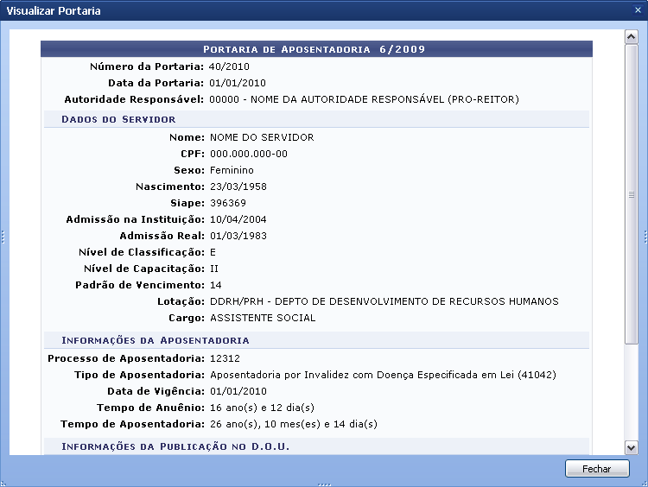Click the Visualizar Portaria title bar text
The width and height of the screenshot is (648, 487).
point(54,11)
